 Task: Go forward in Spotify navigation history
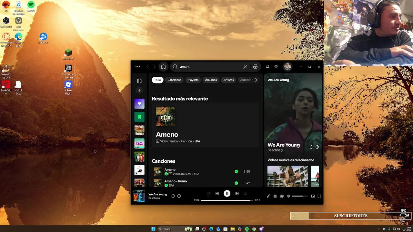tap(154, 67)
